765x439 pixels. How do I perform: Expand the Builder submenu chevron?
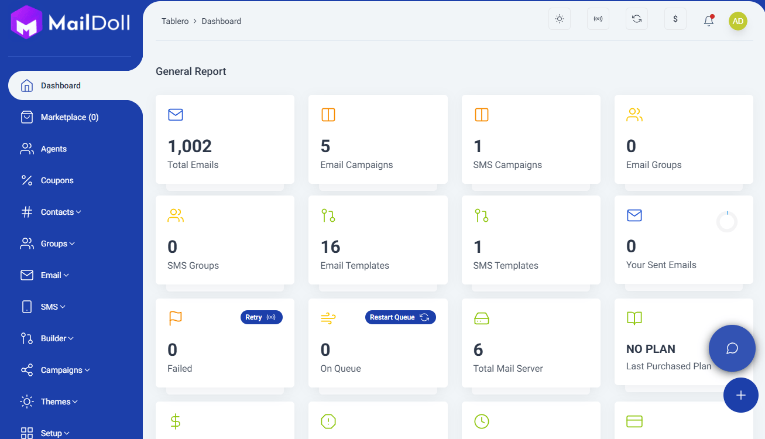tap(71, 338)
